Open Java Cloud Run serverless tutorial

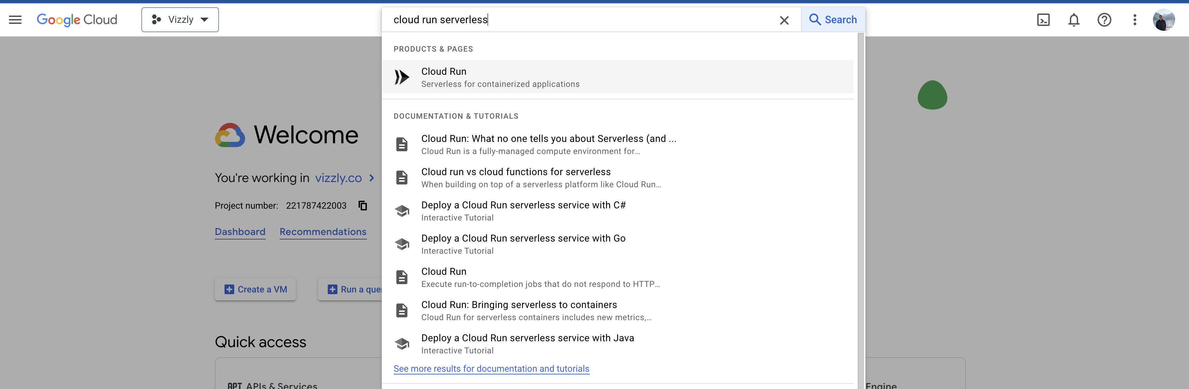click(618, 343)
